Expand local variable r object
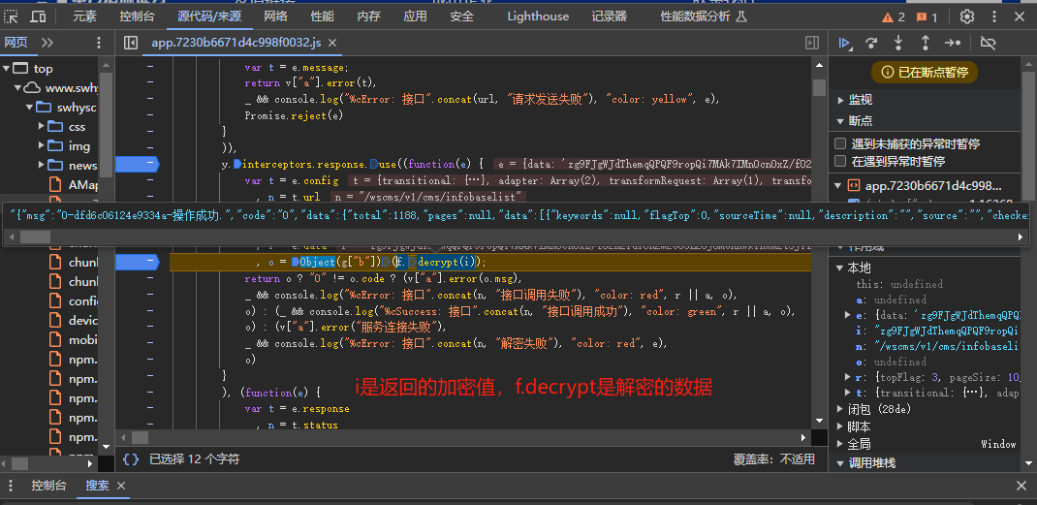The width and height of the screenshot is (1037, 505). pos(849,377)
